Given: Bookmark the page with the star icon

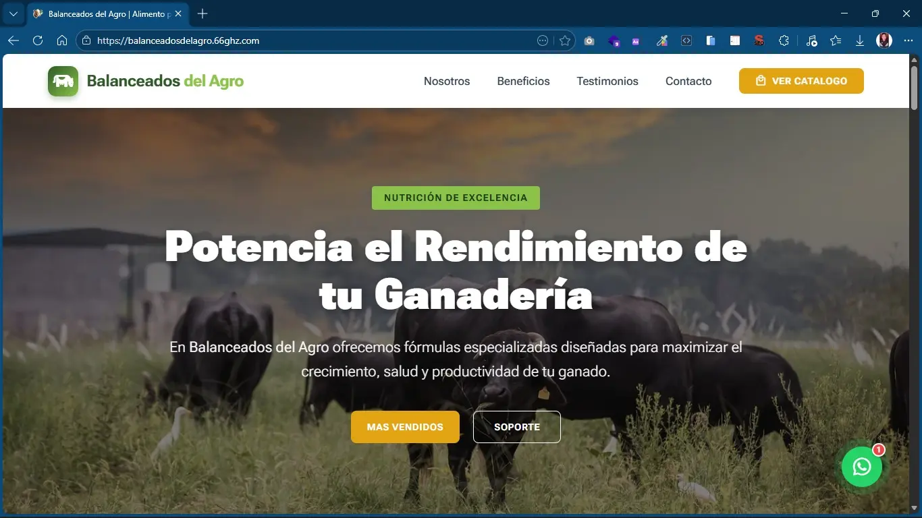Looking at the screenshot, I should (565, 40).
